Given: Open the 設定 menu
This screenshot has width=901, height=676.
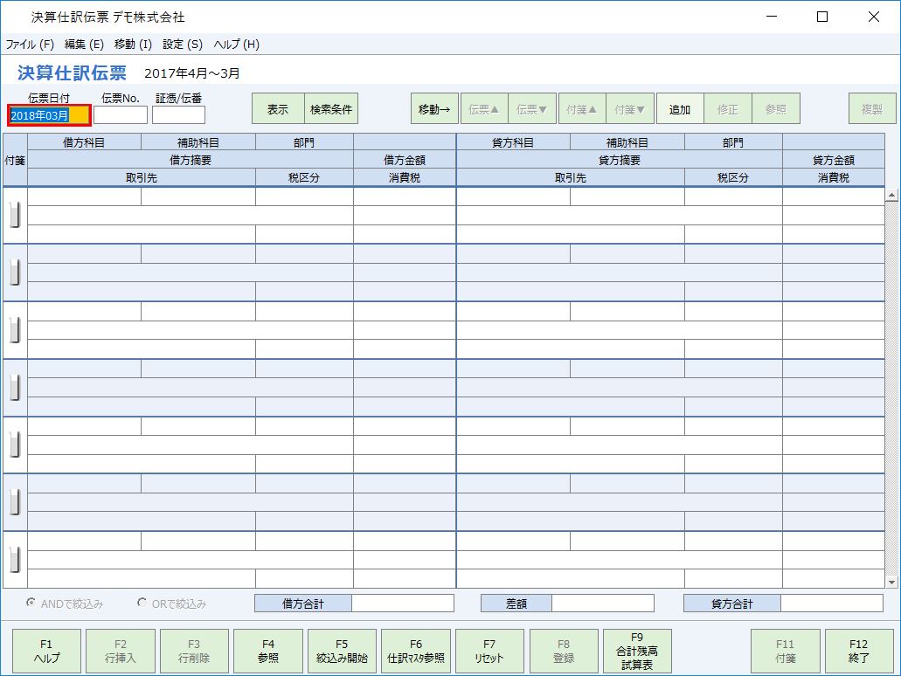Looking at the screenshot, I should pyautogui.click(x=184, y=44).
